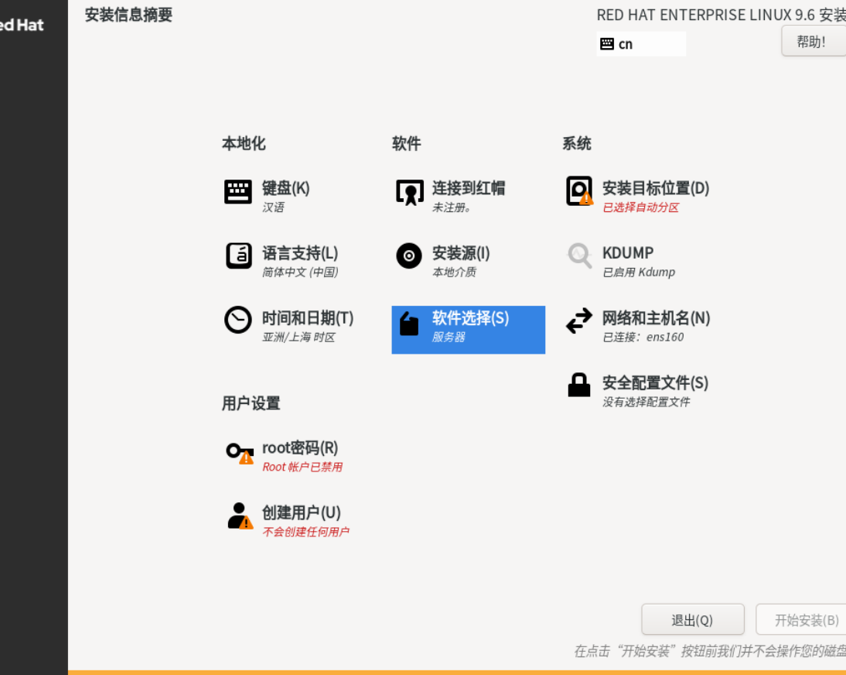Click the red 不会创建任何用户 status text
Screen dimensions: 846x675
point(305,532)
